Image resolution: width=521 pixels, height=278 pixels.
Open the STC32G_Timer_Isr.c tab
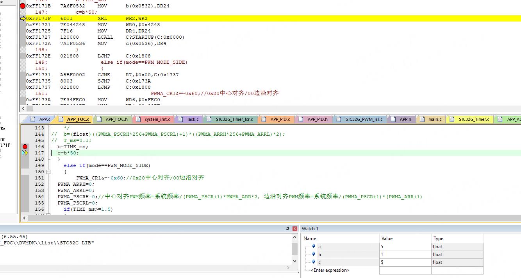click(231, 119)
